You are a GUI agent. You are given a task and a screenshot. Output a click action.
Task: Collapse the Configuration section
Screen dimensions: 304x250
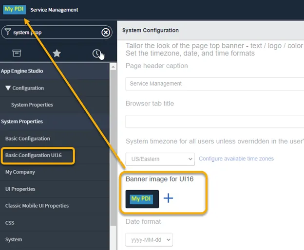[8, 88]
